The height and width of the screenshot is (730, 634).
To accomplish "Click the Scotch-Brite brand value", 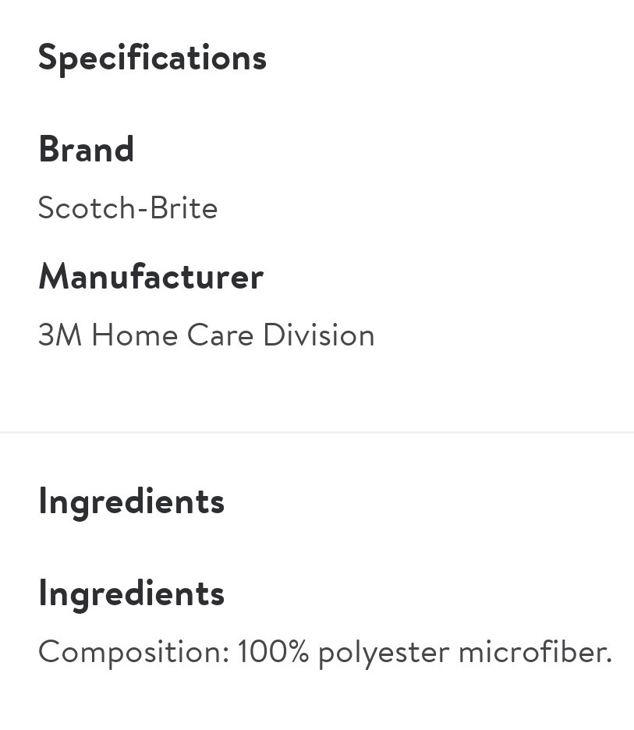I will pyautogui.click(x=128, y=207).
